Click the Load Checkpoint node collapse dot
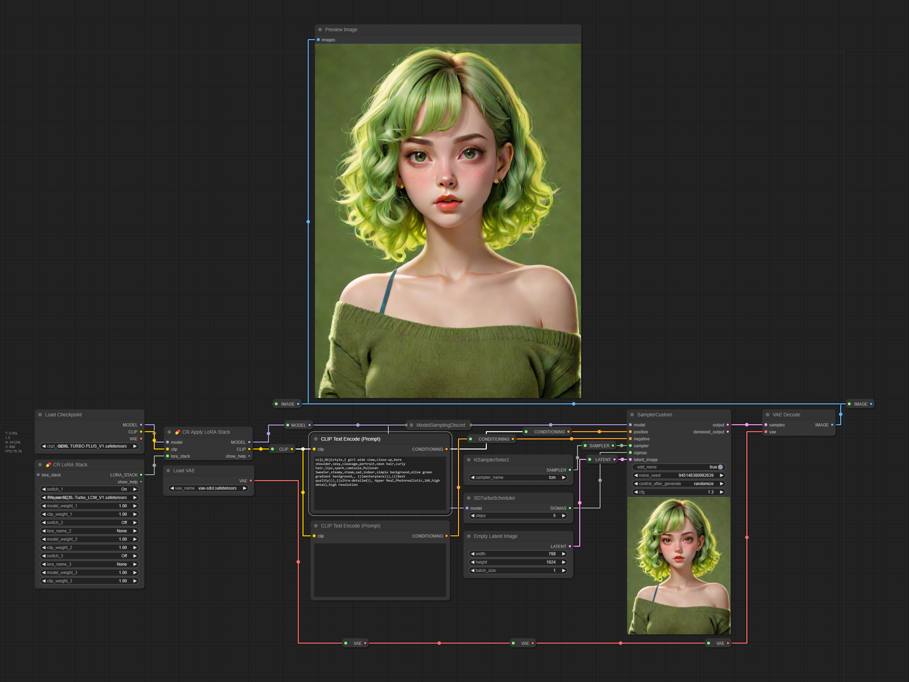Viewport: 909px width, 682px height. point(40,415)
